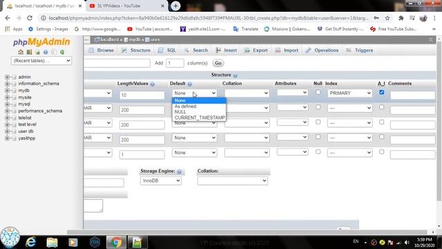
Task: Click the Comments field in the first row
Action: coord(412,95)
